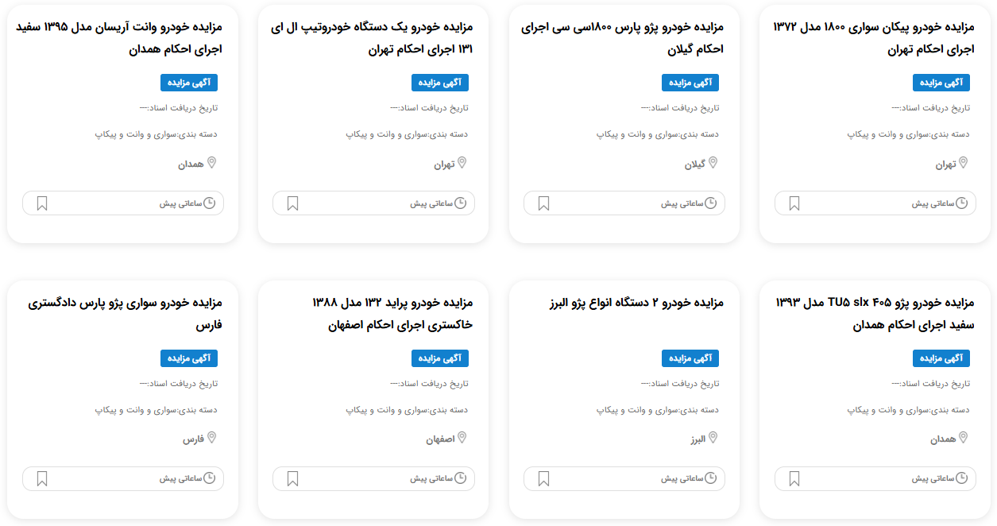997x526 pixels.
Task: Click the تهران location on ال ای ۱۳۱ card
Action: click(444, 164)
